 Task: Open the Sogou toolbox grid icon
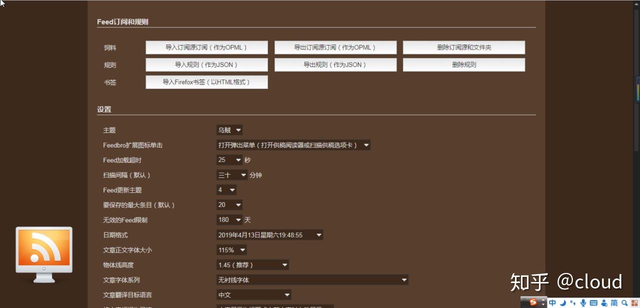tap(634, 302)
